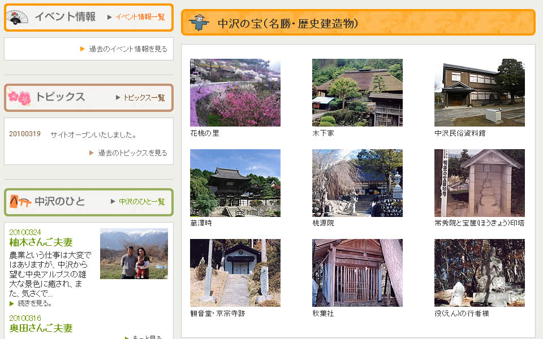Click the トピックス section heading
This screenshot has height=339, width=543.
click(x=61, y=97)
